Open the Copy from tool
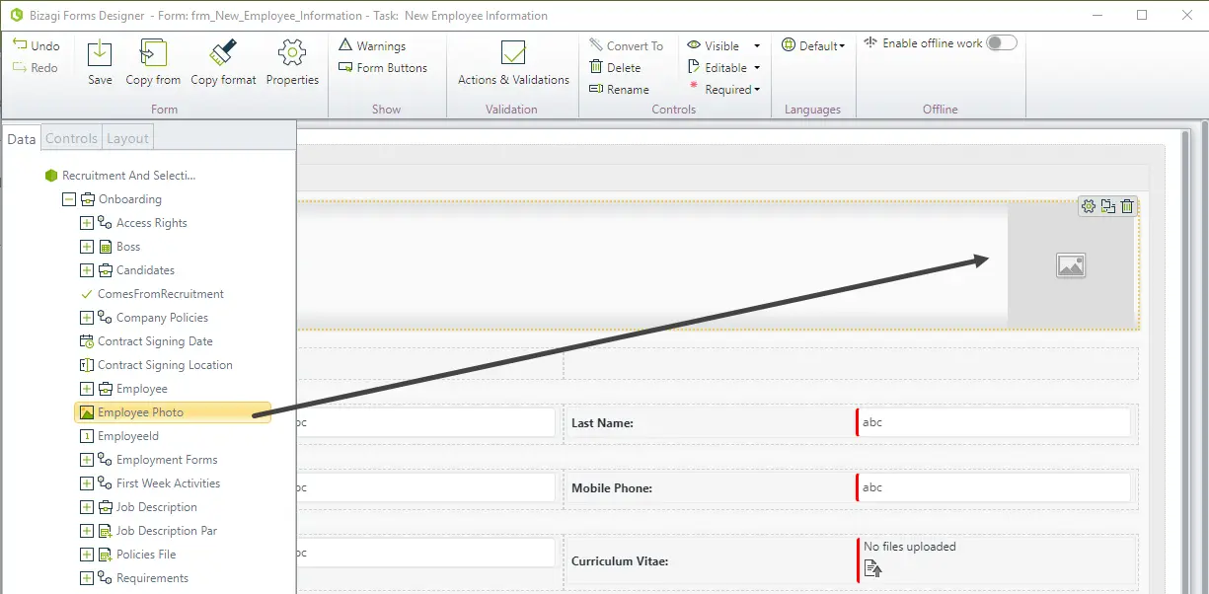Screen dimensions: 1209x594 tap(153, 62)
